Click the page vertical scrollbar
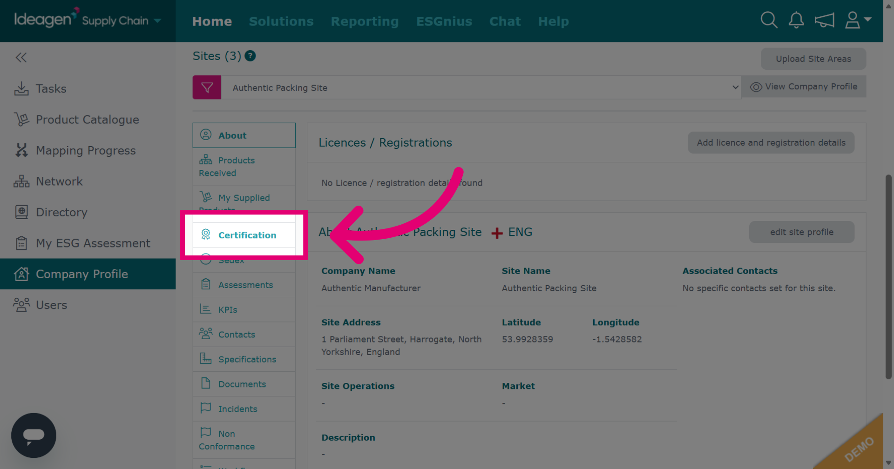 [x=888, y=277]
